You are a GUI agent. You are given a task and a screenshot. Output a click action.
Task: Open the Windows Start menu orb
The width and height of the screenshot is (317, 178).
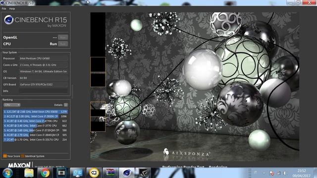[8, 173]
